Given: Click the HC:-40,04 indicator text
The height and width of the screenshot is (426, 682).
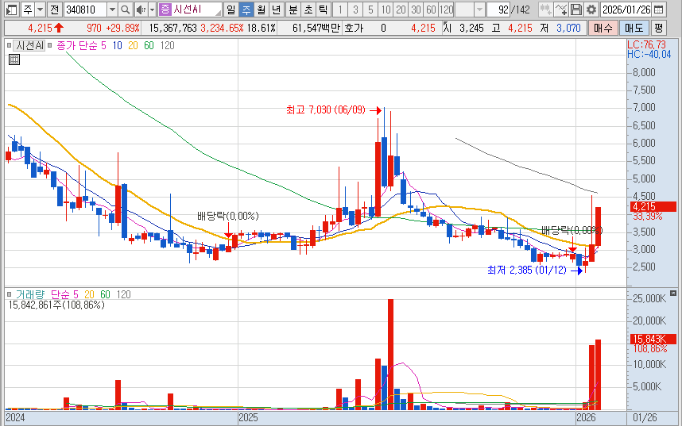Looking at the screenshot, I should coord(649,54).
